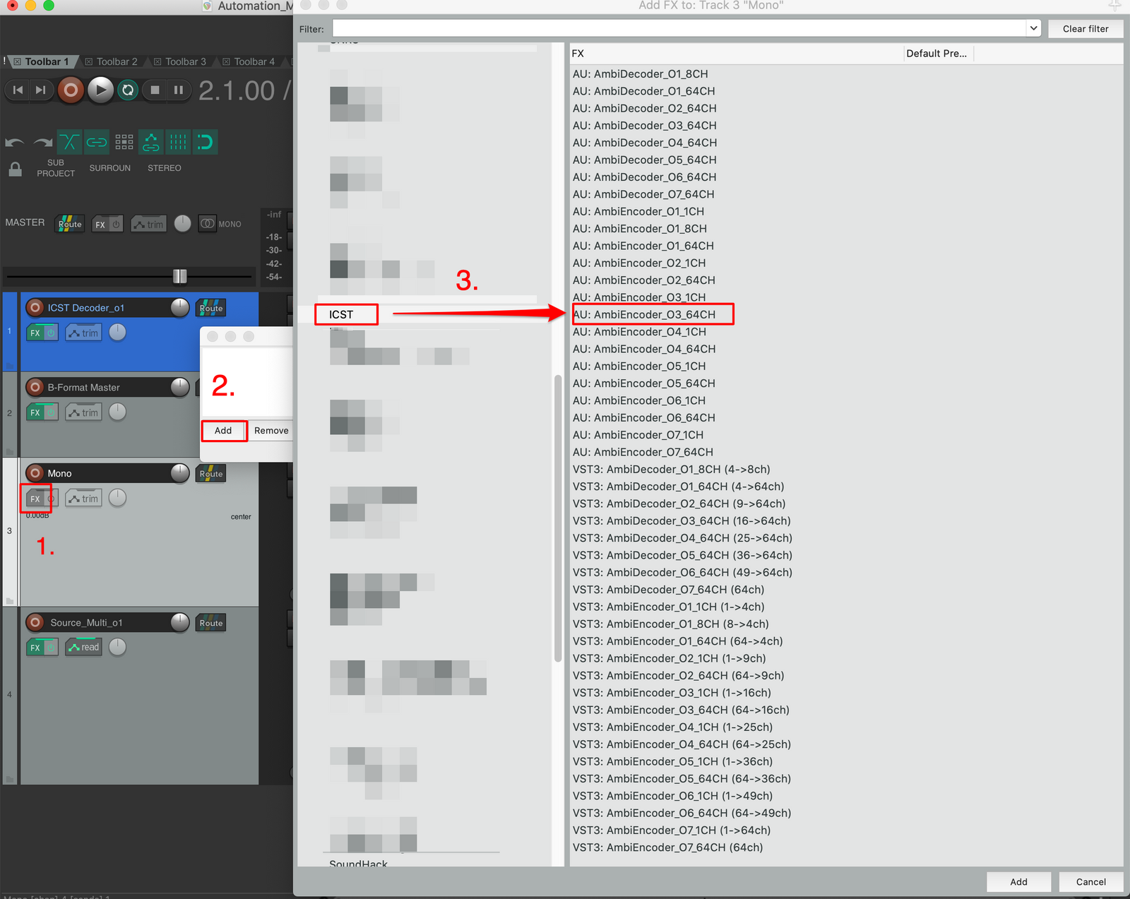Viewport: 1130px width, 899px height.
Task: Toggle the repeat loop button
Action: pos(128,90)
